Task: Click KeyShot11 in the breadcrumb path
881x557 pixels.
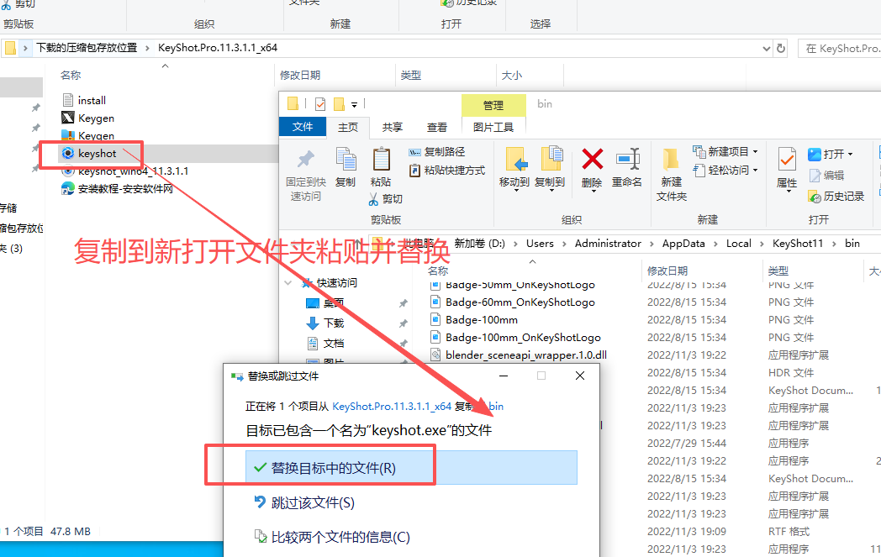Action: [x=797, y=244]
